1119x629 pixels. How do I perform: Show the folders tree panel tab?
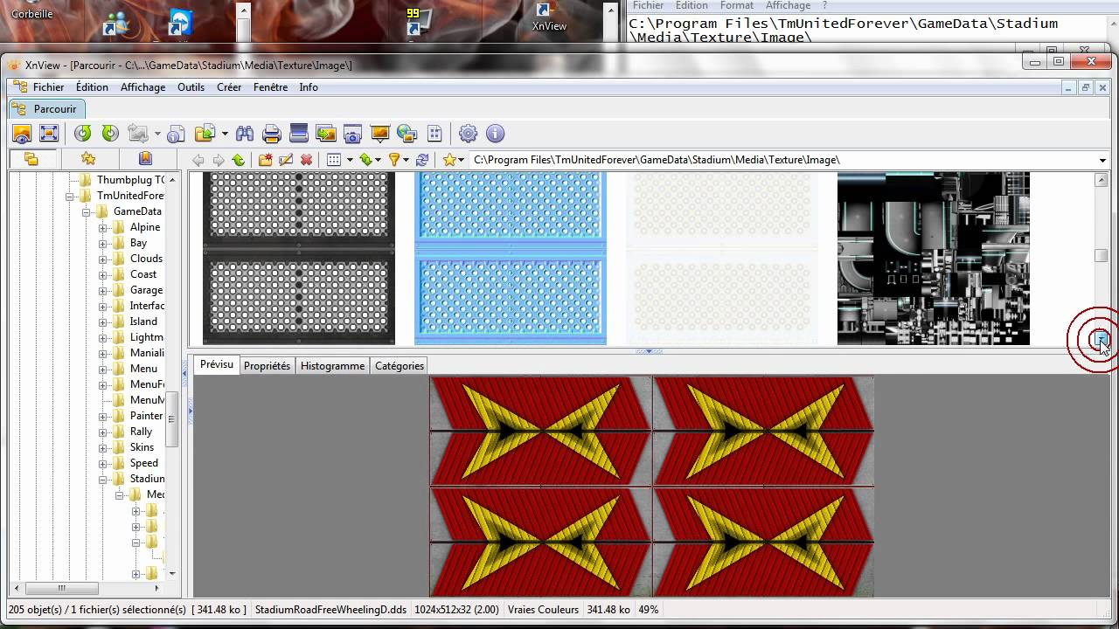click(31, 159)
